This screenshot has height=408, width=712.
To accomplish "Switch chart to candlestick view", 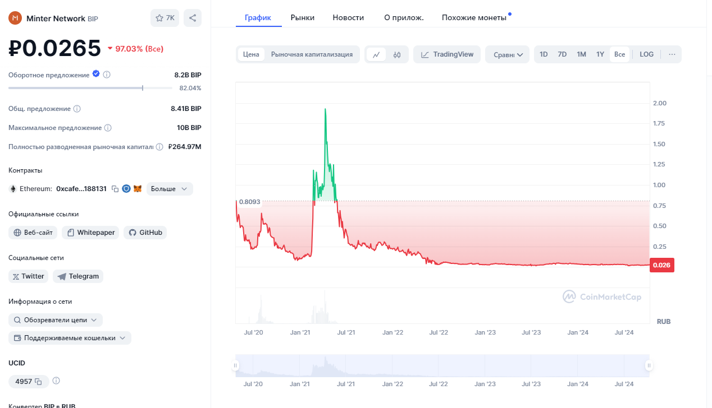I will [397, 54].
